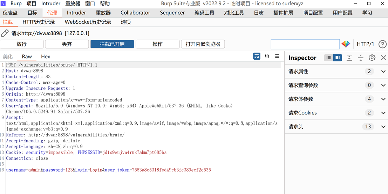Open the help question mark icon
Viewport: 388px width, 194px height.
coord(382,44)
